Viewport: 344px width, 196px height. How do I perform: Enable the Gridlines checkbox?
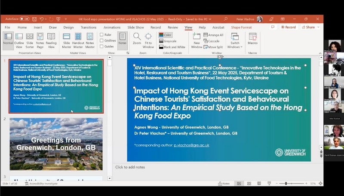coord(101,40)
